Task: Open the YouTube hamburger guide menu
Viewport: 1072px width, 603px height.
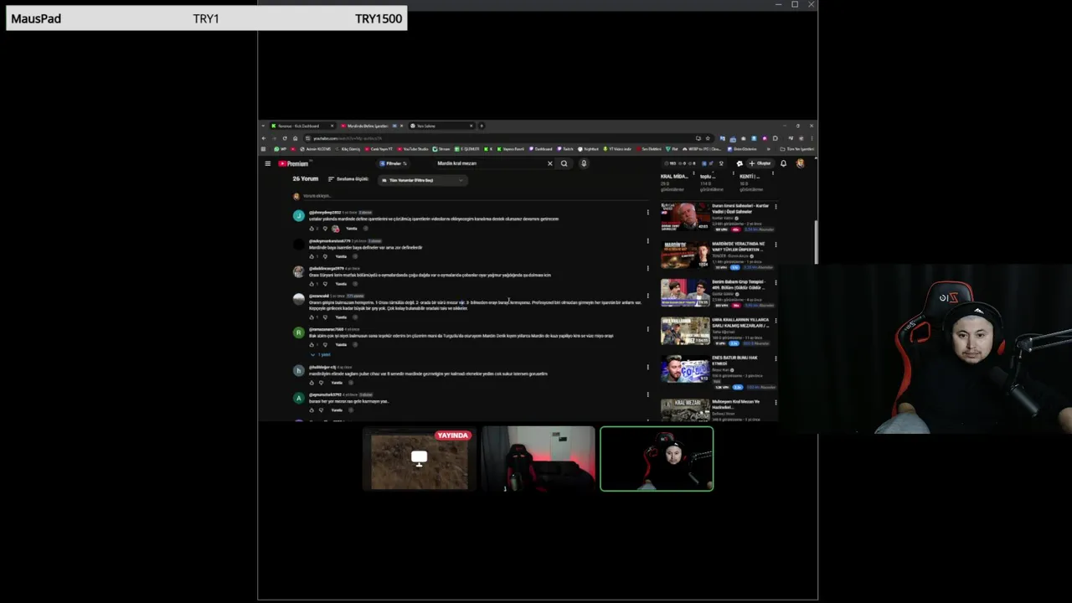Action: click(268, 163)
